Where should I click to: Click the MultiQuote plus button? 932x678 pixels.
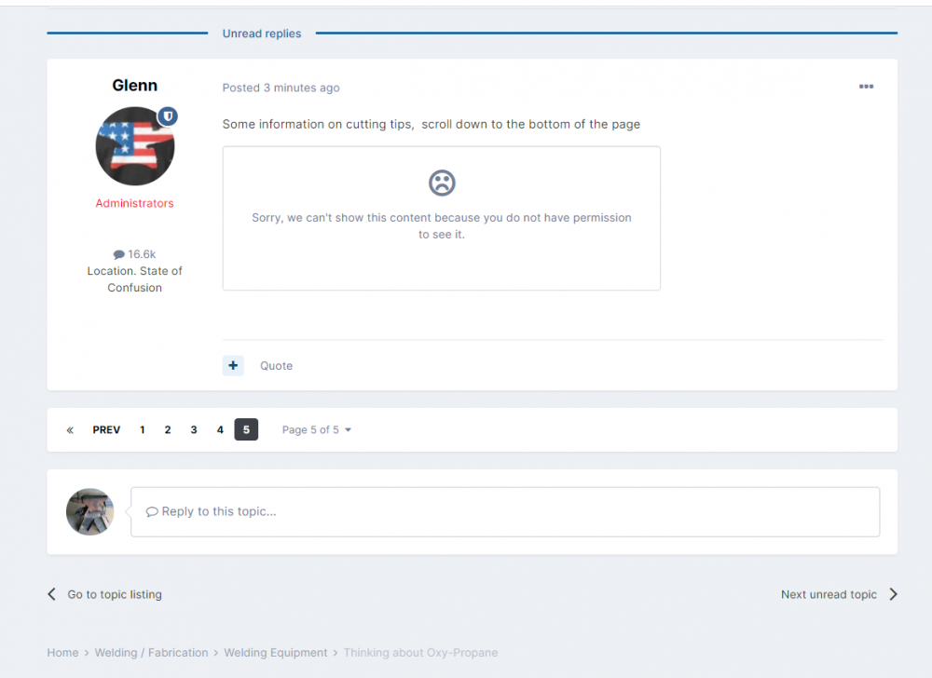tap(233, 366)
